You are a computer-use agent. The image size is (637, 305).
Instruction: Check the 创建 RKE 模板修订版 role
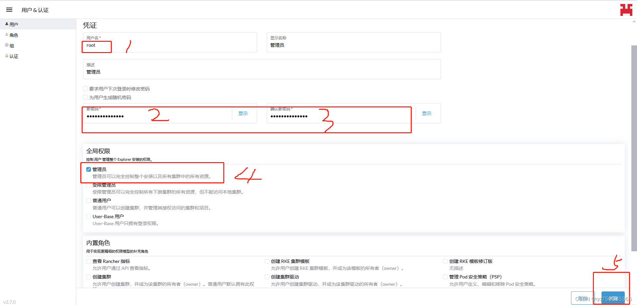pyautogui.click(x=445, y=261)
